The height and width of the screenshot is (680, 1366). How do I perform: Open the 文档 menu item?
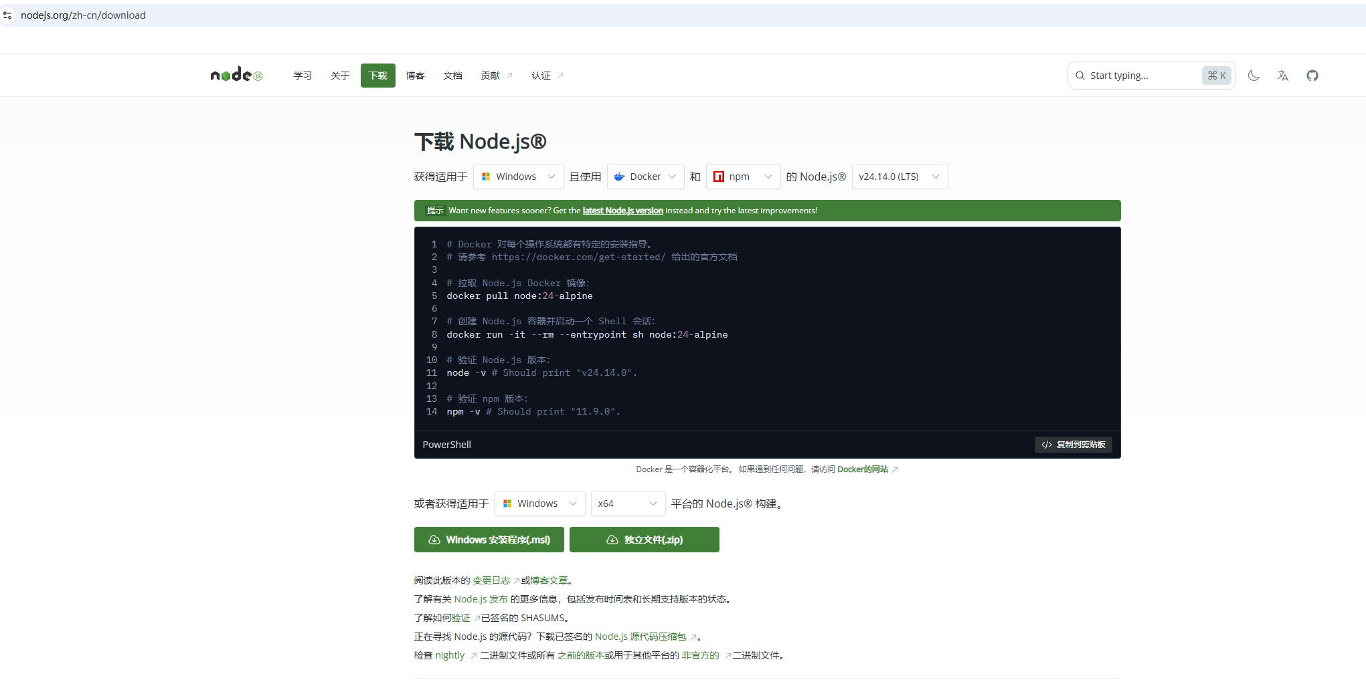(452, 76)
